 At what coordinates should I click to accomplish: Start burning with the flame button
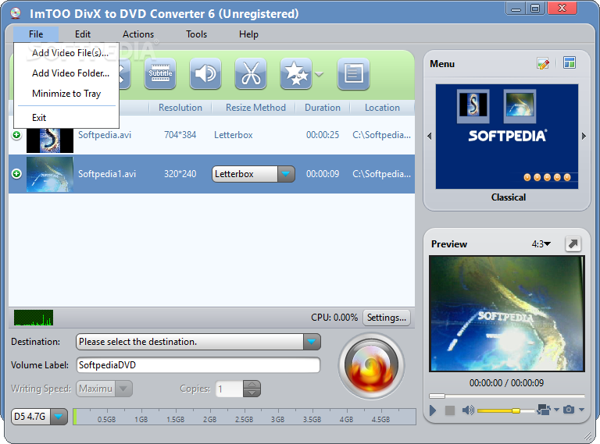[x=371, y=366]
